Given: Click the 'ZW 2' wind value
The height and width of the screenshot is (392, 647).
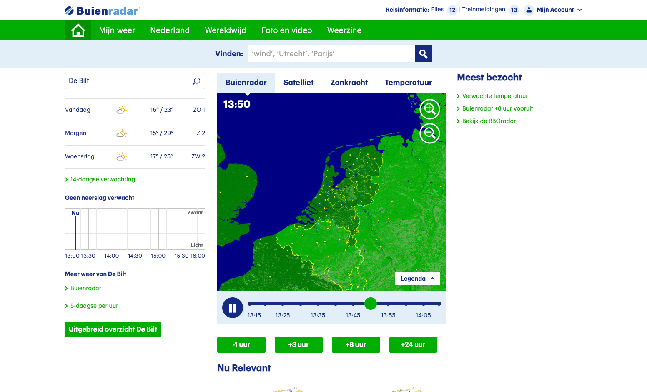Looking at the screenshot, I should tap(198, 157).
